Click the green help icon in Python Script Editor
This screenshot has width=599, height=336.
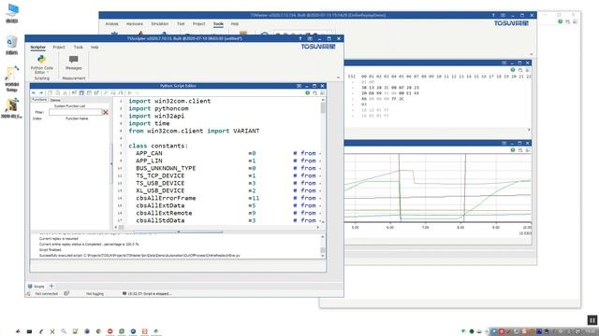point(308,92)
